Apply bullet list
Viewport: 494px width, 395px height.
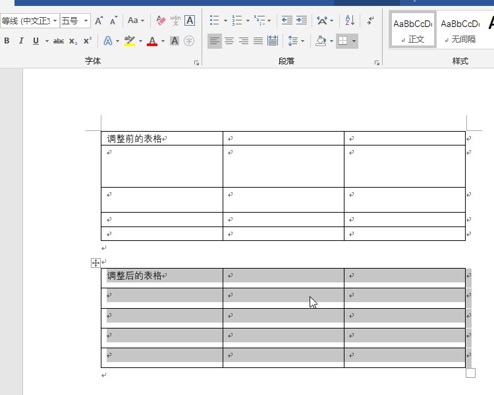click(x=214, y=21)
